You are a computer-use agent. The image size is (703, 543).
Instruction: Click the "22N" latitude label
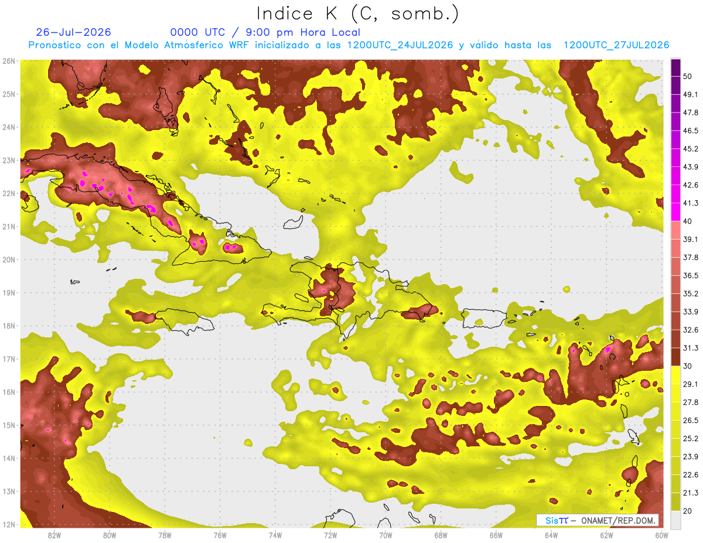coord(9,193)
